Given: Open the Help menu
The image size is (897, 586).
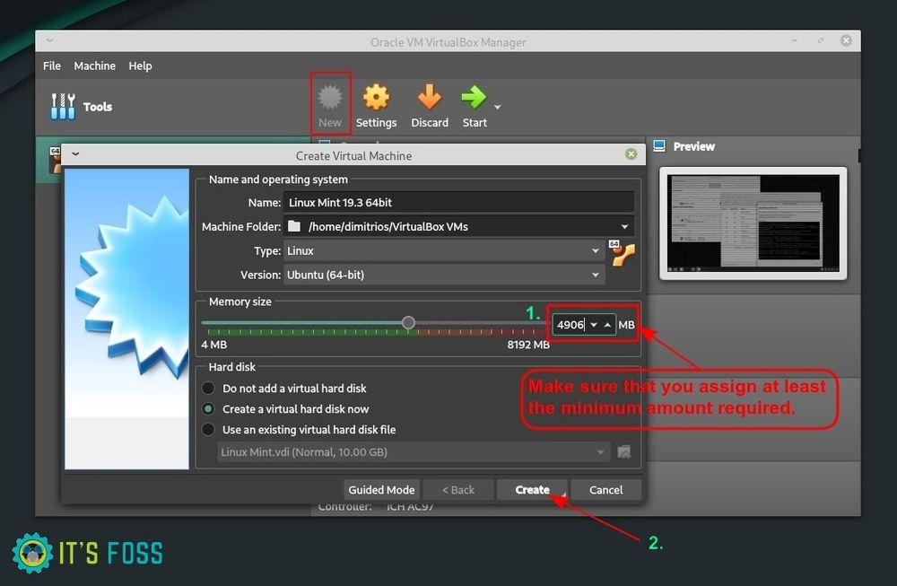Looking at the screenshot, I should [140, 66].
